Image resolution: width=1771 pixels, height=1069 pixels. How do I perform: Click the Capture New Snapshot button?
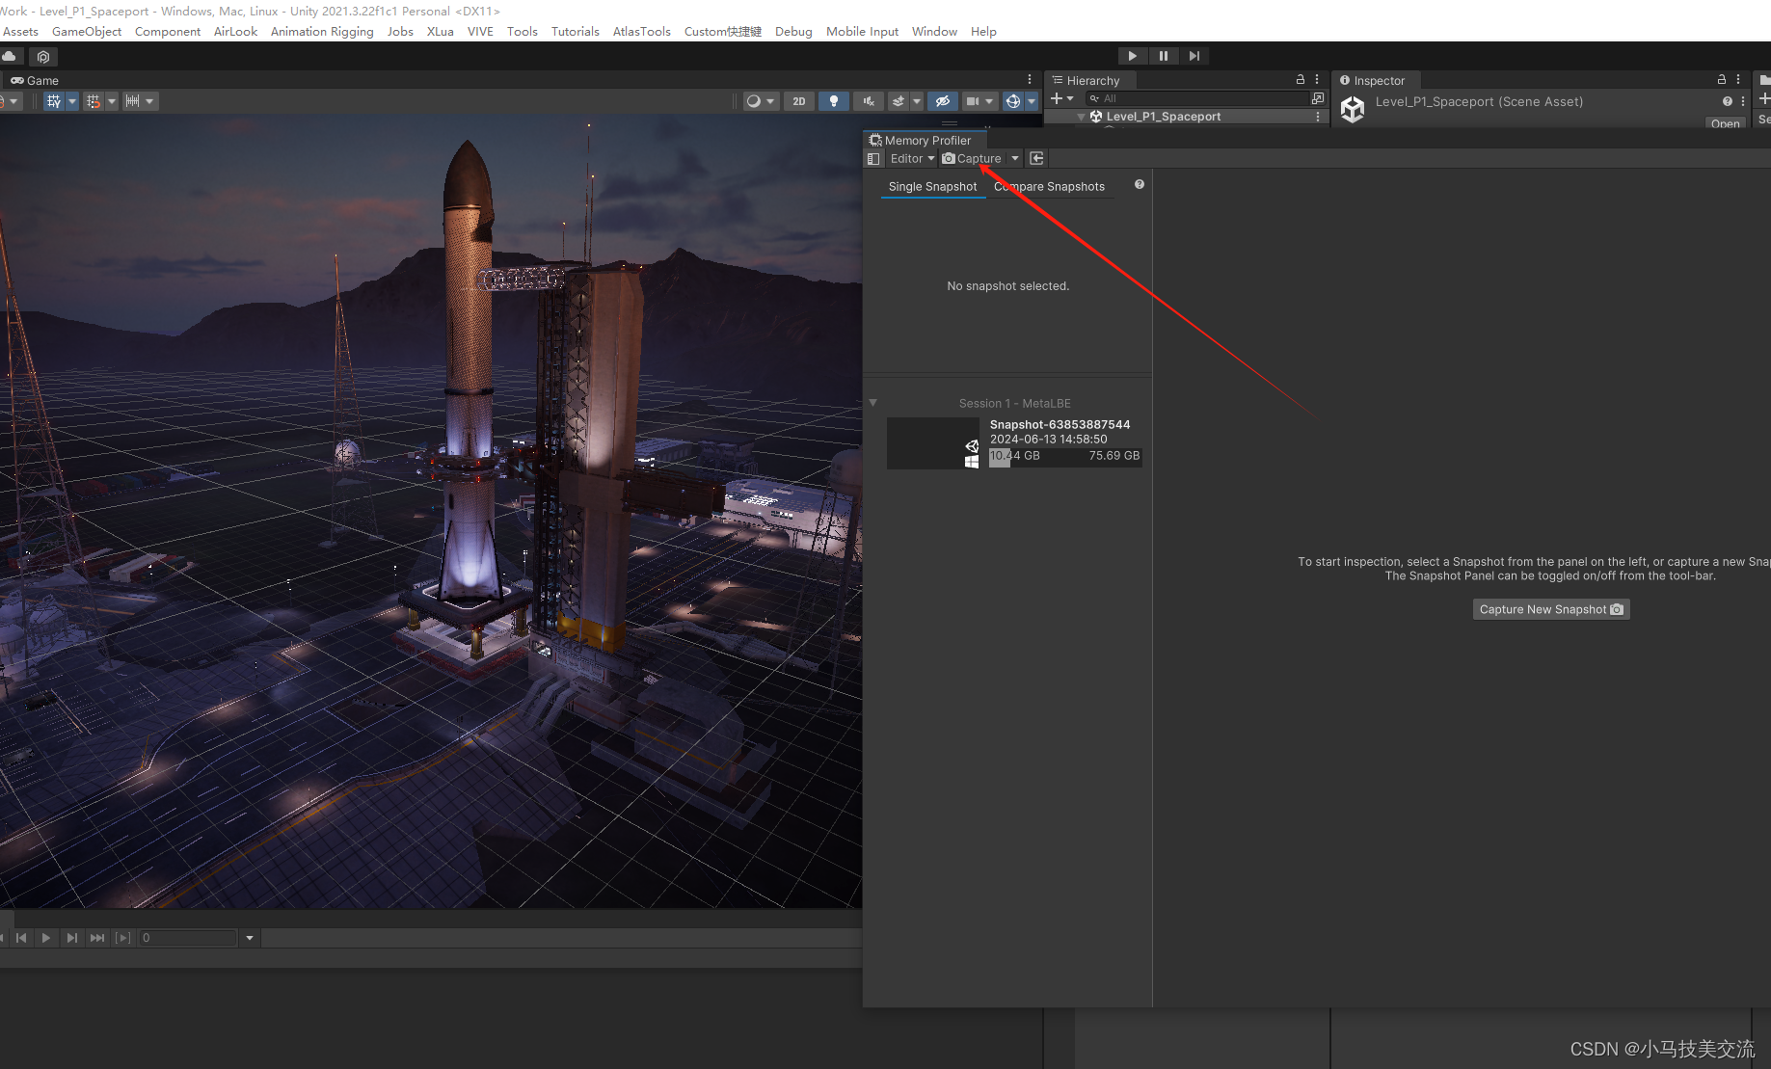pos(1550,608)
